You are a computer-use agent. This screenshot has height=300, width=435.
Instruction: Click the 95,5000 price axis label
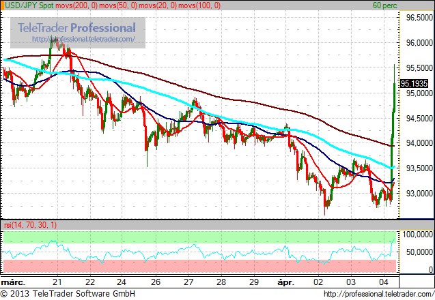pyautogui.click(x=419, y=68)
